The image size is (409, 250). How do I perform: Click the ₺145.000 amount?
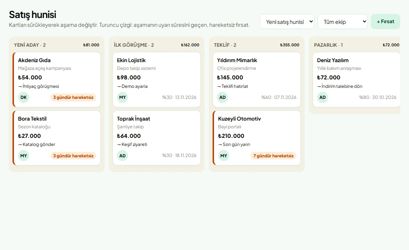pyautogui.click(x=230, y=78)
